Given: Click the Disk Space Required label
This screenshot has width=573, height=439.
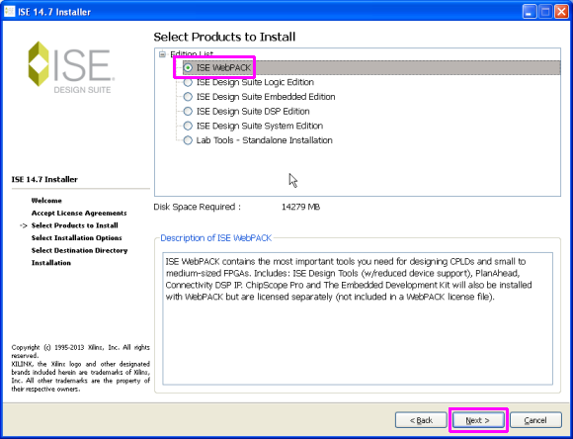Looking at the screenshot, I should 198,207.
